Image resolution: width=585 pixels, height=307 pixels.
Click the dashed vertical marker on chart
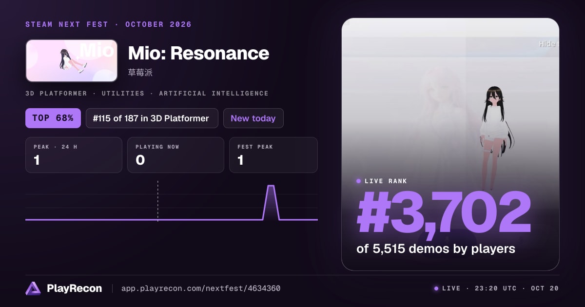click(x=157, y=201)
